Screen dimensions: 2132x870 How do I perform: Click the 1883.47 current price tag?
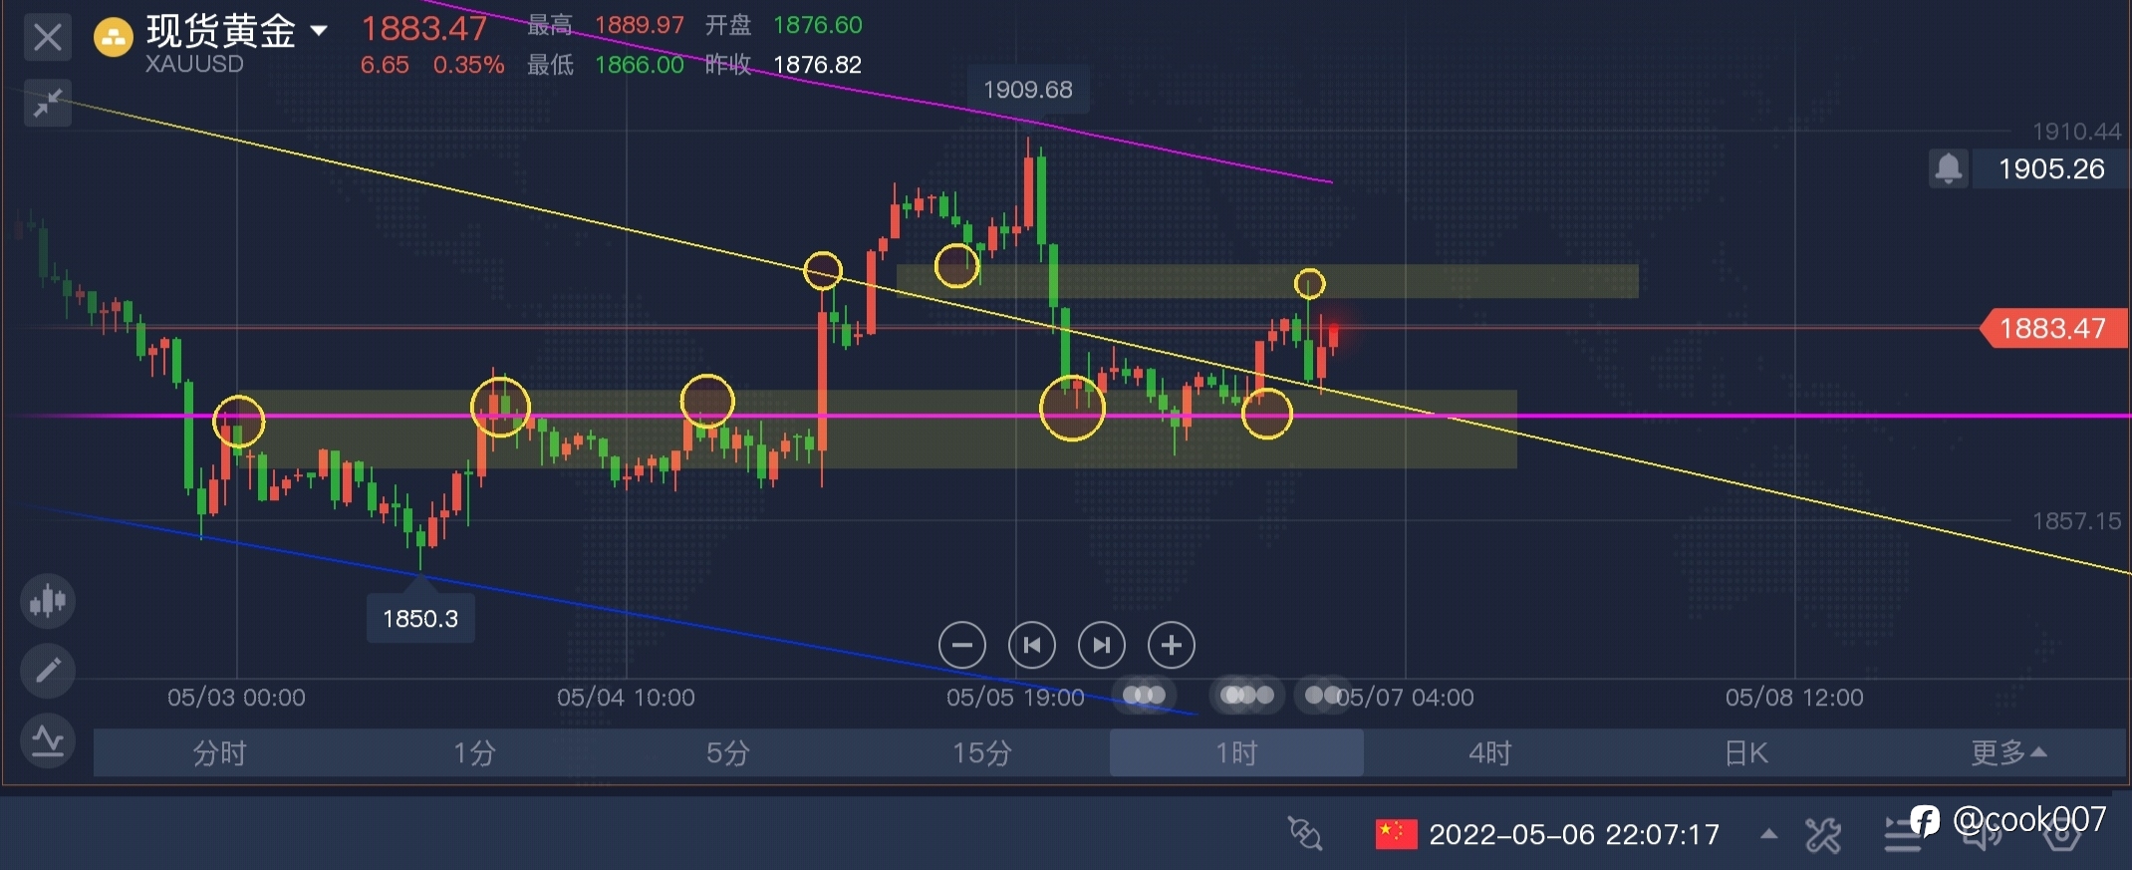pos(2052,328)
